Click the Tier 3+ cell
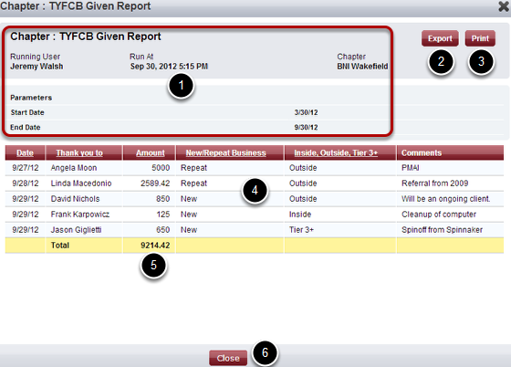511x367 pixels. (301, 230)
